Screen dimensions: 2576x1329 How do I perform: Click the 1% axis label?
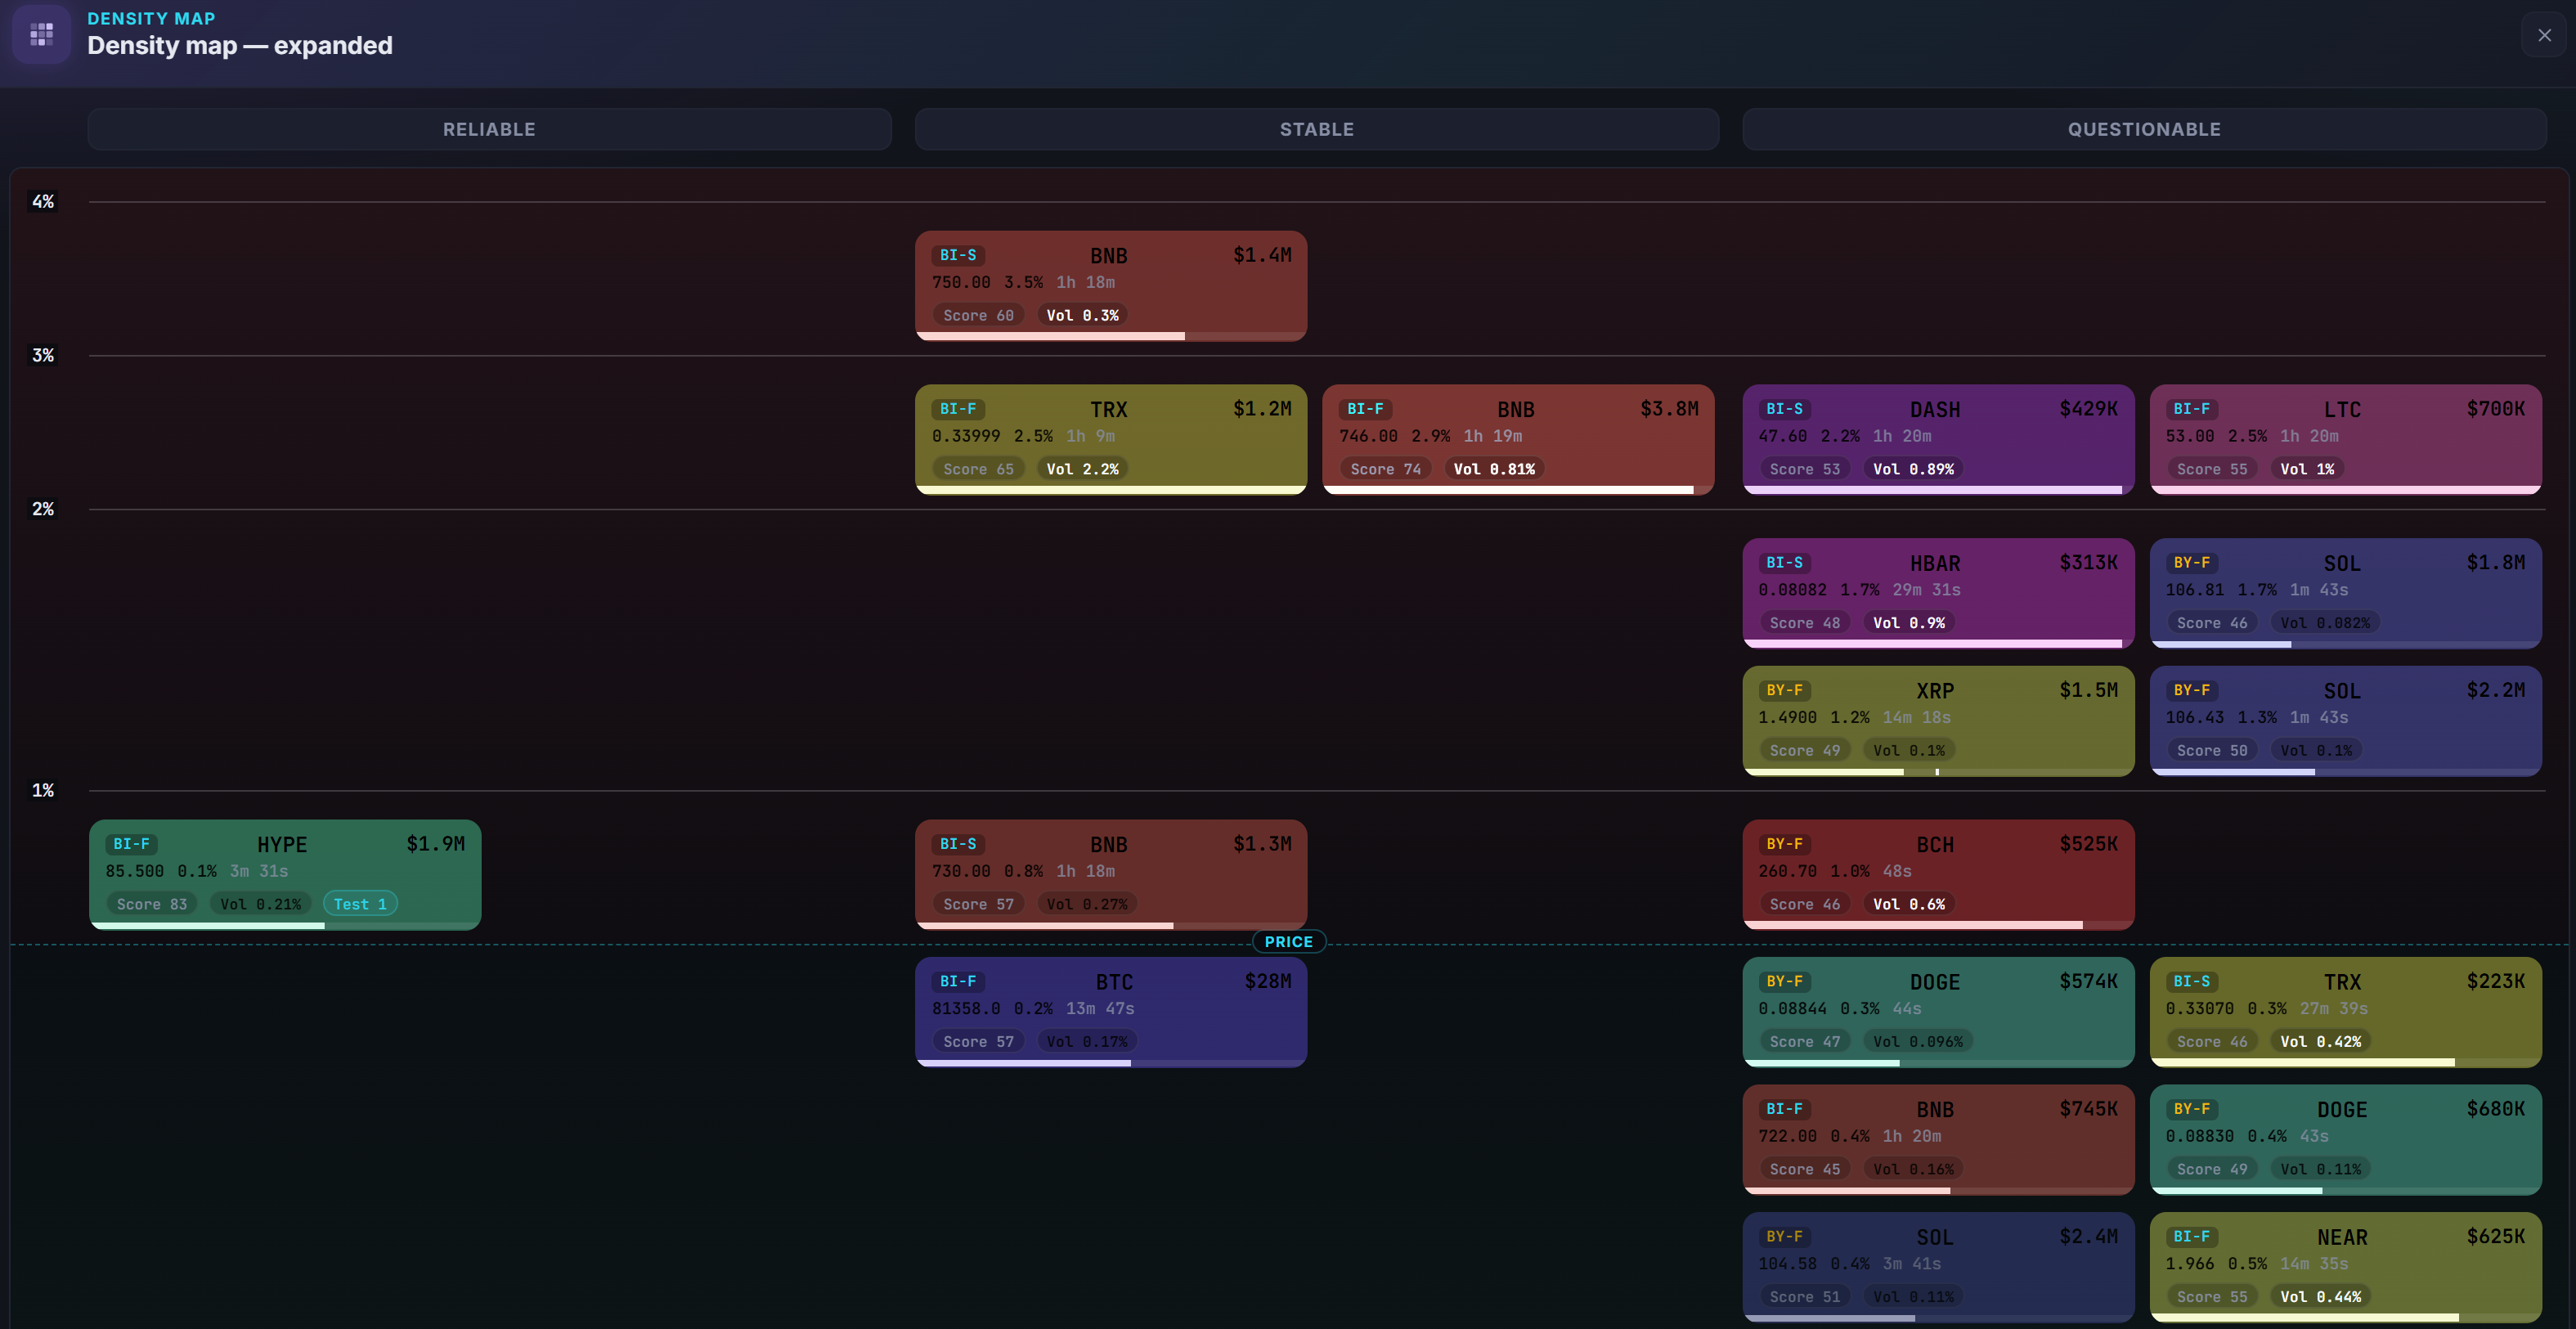[43, 790]
